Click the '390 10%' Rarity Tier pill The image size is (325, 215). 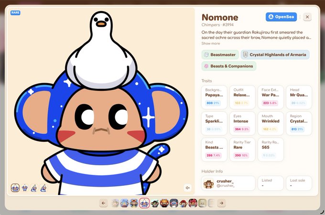(x=241, y=155)
